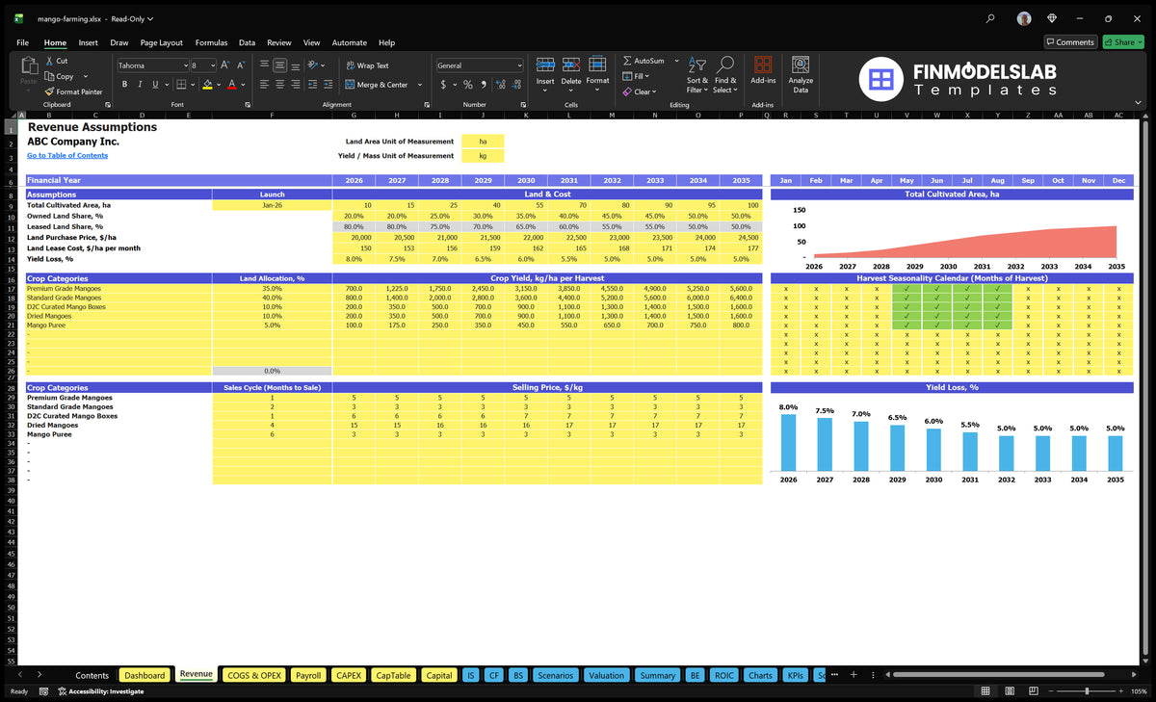The height and width of the screenshot is (702, 1156).
Task: Toggle Bold formatting
Action: point(125,85)
